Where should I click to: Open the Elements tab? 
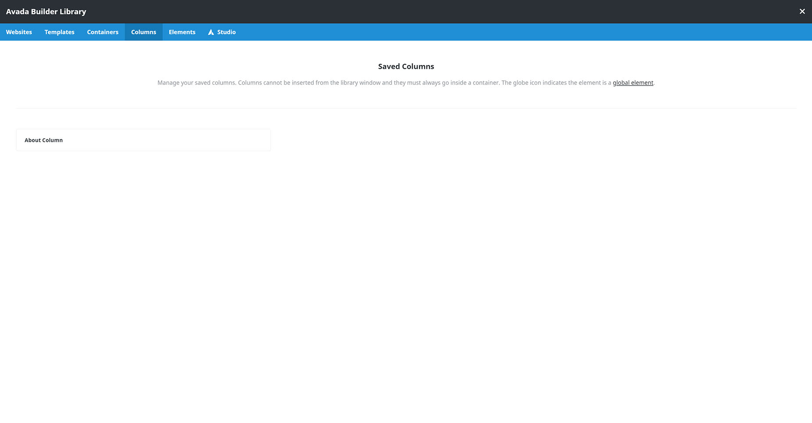coord(182,32)
